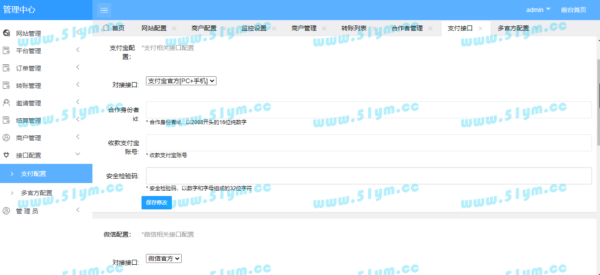Open 支付宝官方[PC+手机] interface dropdown
Viewport: 600px width, 275px height.
(181, 81)
